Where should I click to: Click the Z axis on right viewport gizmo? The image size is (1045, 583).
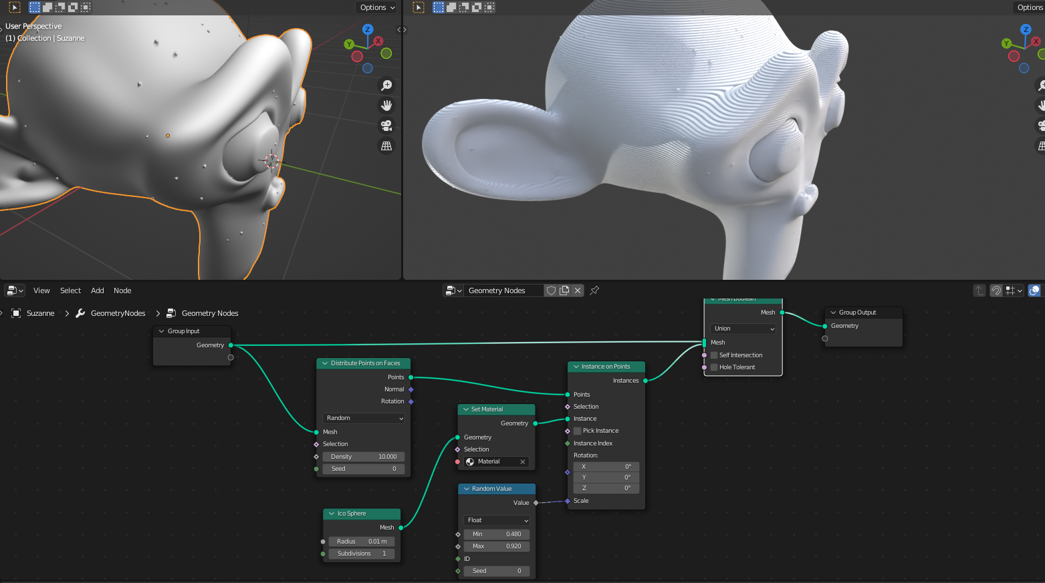[x=1026, y=29]
